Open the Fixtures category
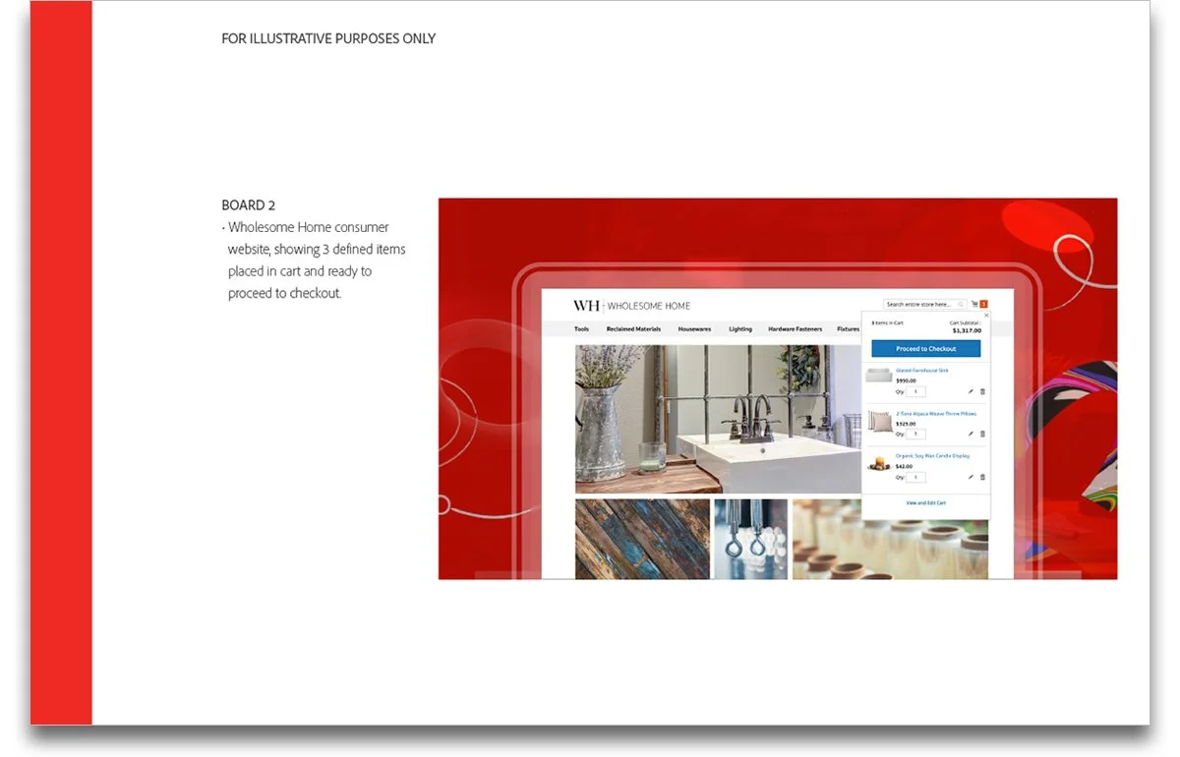Viewport: 1180px width, 757px height. point(848,329)
